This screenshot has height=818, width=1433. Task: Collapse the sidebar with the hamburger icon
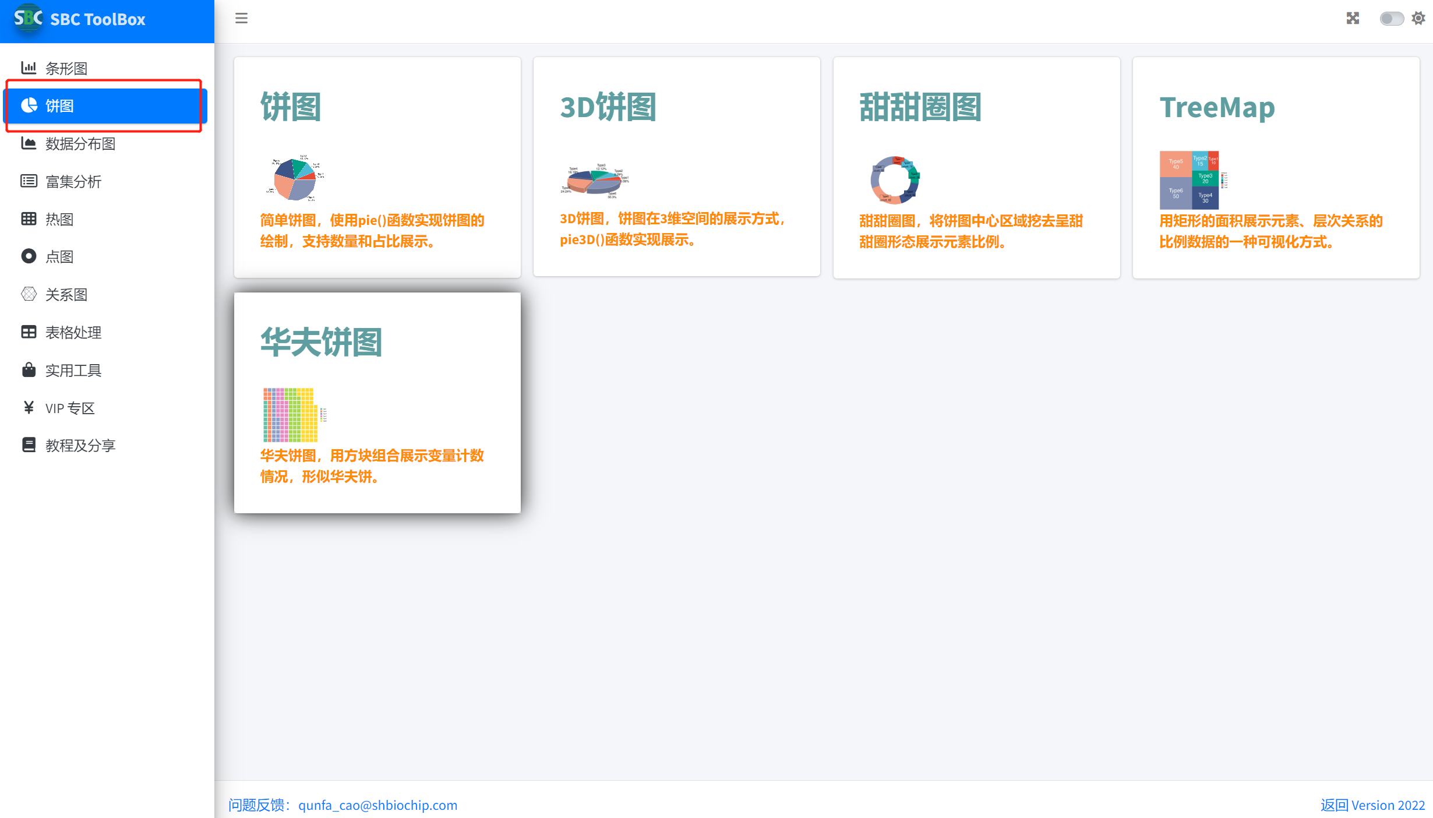tap(241, 18)
